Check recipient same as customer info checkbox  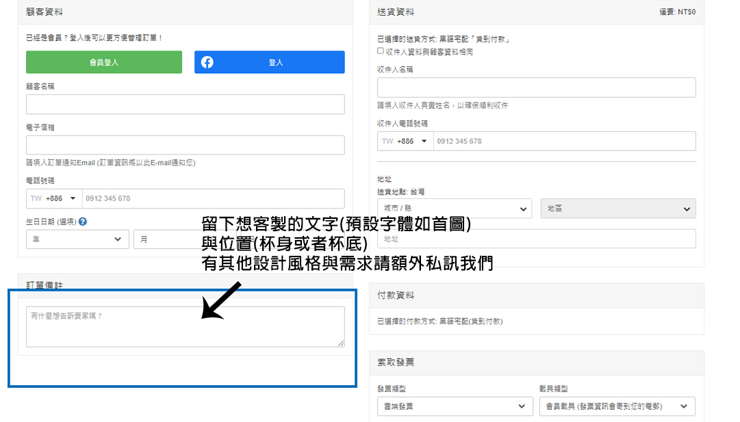[381, 51]
